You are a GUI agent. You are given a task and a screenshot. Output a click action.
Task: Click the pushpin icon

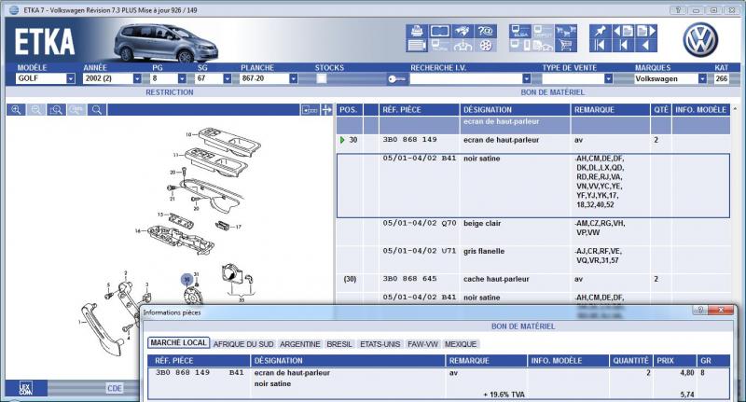click(600, 32)
